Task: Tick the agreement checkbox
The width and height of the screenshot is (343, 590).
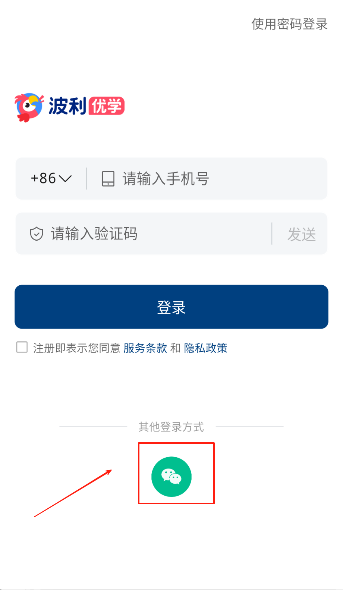Action: tap(22, 347)
